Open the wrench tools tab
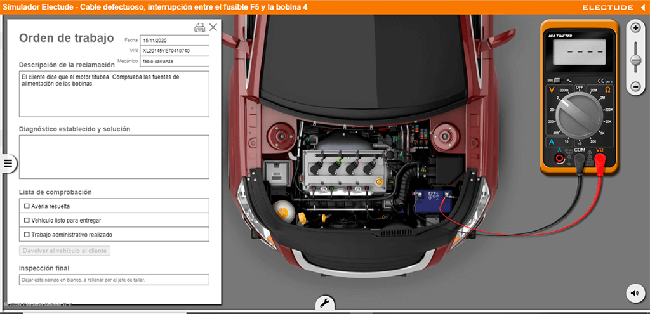650x314 pixels. pyautogui.click(x=324, y=303)
